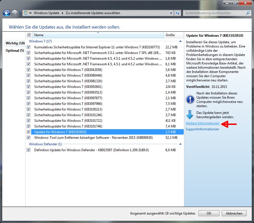Select the KB3100213 security update row
This screenshot has height=223, width=254.
coord(107,109)
